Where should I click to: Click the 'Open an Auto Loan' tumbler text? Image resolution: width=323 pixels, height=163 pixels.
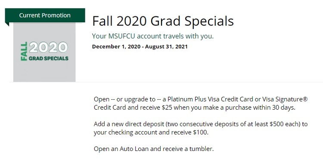pyautogui.click(x=154, y=149)
